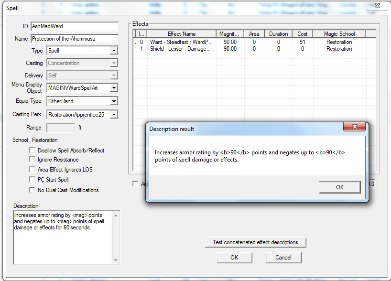Select the Ward - Steadfast effect row

[182, 42]
